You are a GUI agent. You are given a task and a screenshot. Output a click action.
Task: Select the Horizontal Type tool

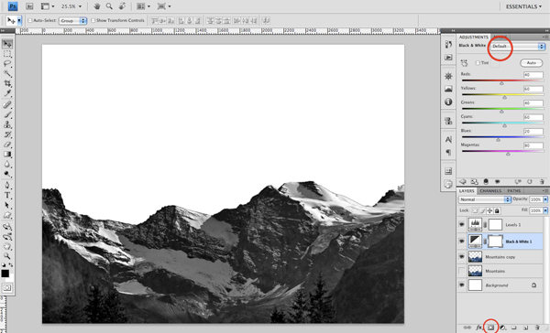[x=7, y=196]
